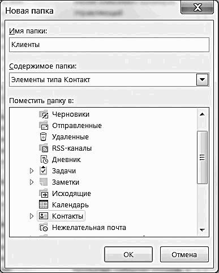Close the Новая папка dialog

tap(197, 7)
